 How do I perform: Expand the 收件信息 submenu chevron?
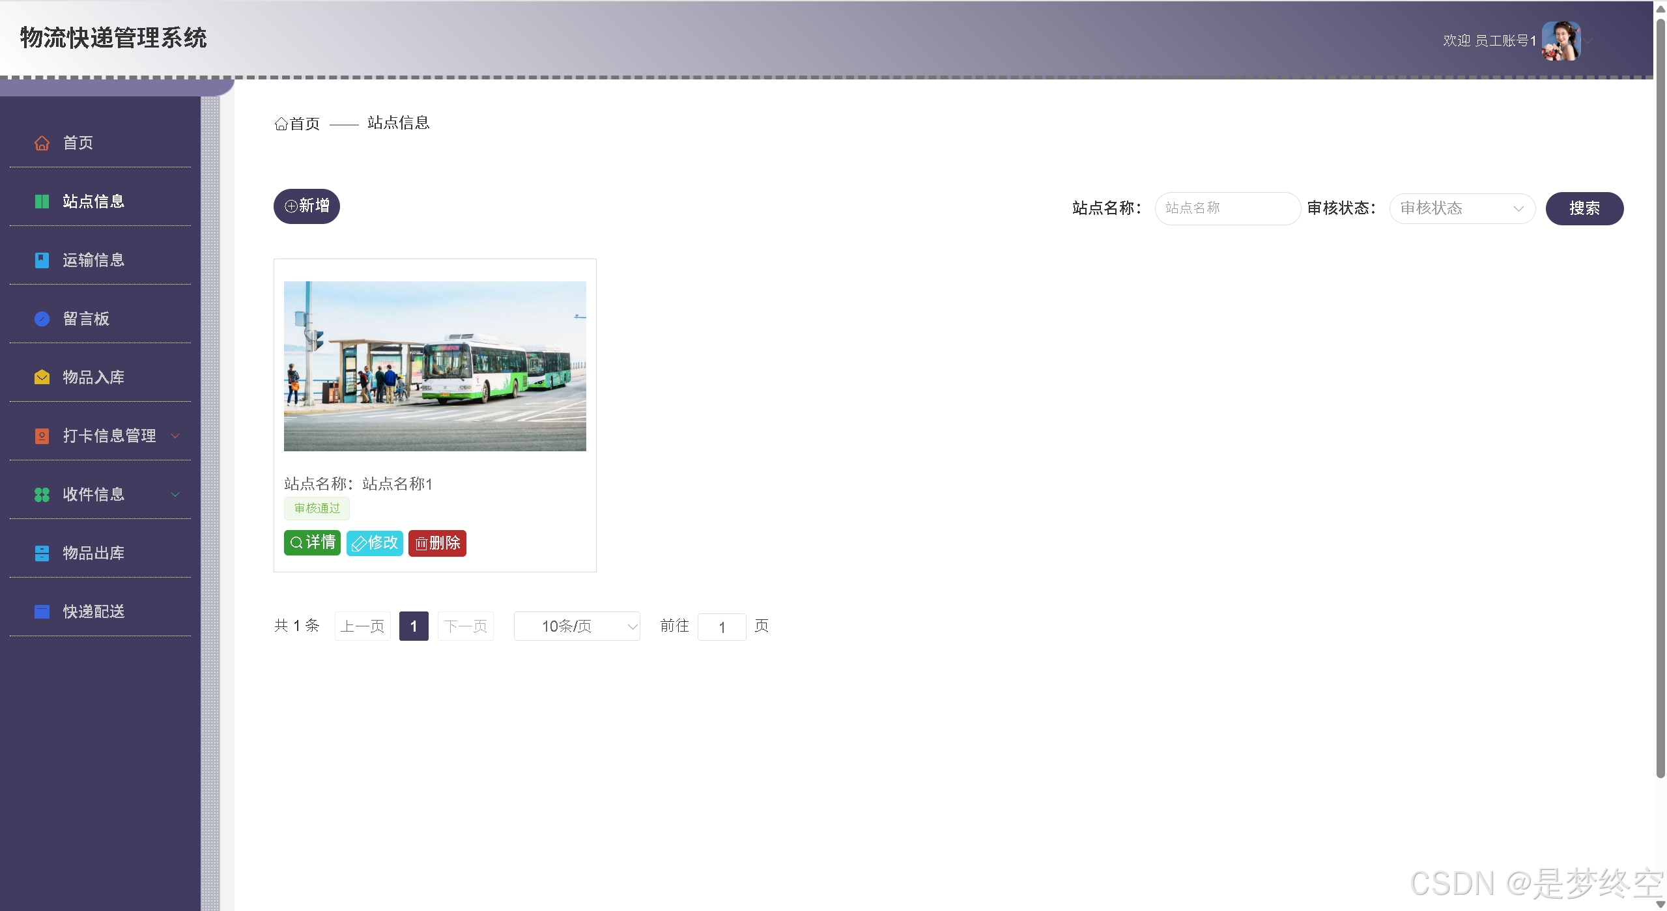click(175, 494)
